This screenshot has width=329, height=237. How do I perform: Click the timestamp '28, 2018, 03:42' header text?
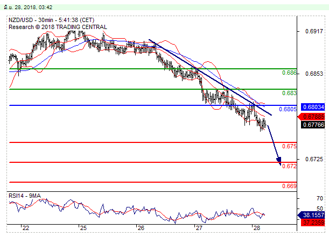(33, 8)
